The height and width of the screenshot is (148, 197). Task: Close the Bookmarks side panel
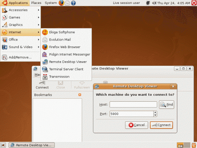(x=80, y=95)
